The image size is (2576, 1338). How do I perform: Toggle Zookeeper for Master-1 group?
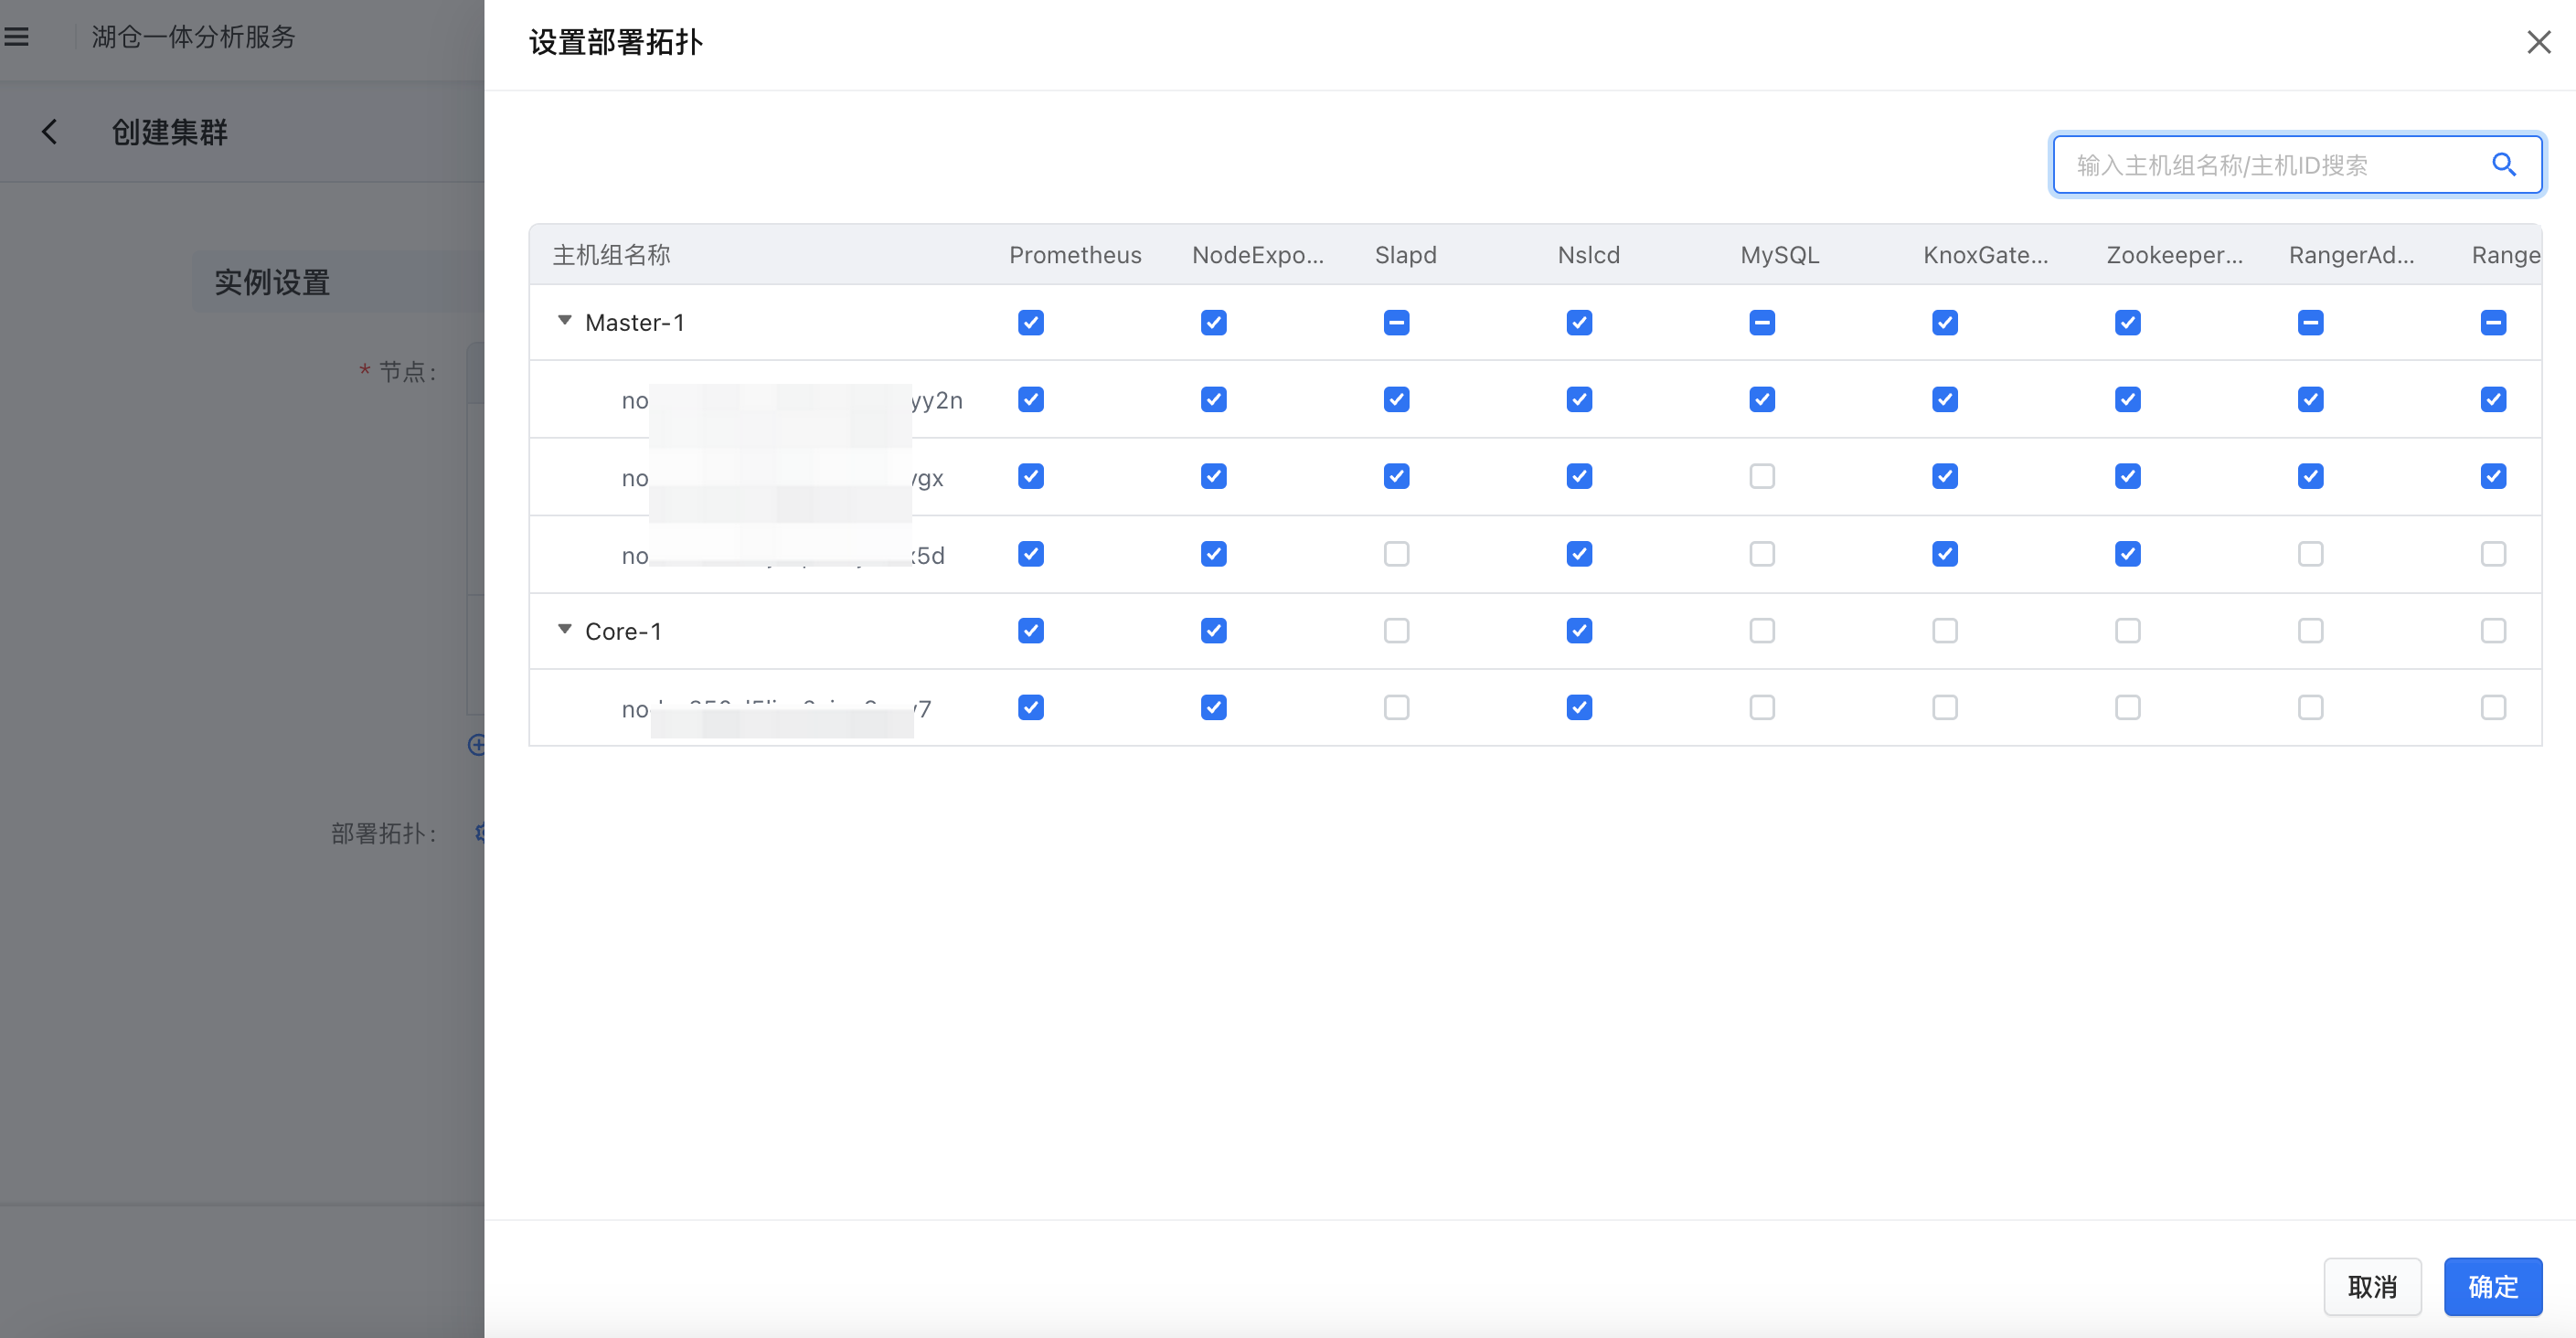[2128, 322]
